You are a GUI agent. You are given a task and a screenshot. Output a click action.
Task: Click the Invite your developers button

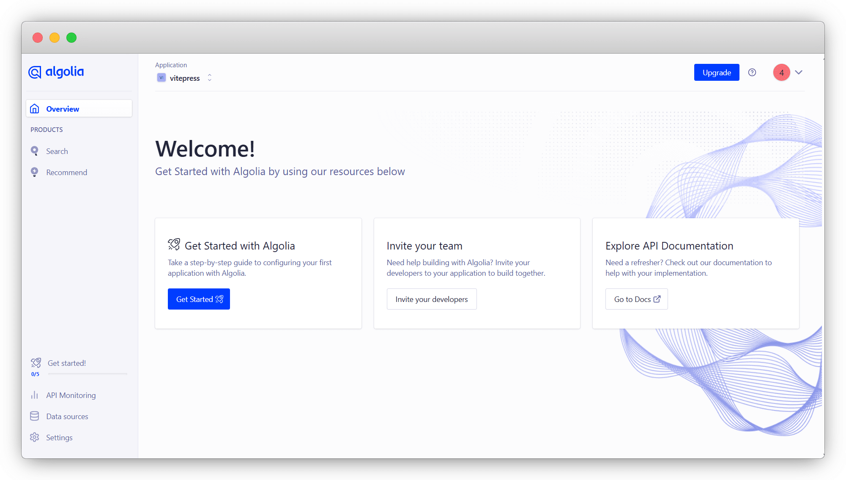pyautogui.click(x=431, y=299)
